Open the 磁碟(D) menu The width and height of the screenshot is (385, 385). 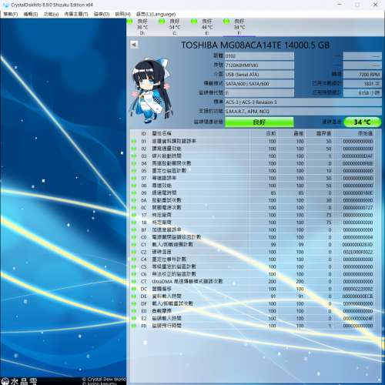pos(102,14)
